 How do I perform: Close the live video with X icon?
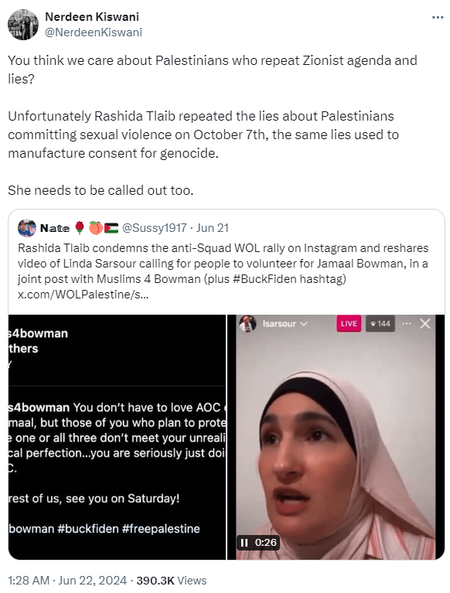tap(425, 323)
